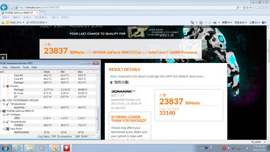The image size is (270, 152).
Task: Open the 工具(T) menu in browser menu bar
Action: point(54,17)
